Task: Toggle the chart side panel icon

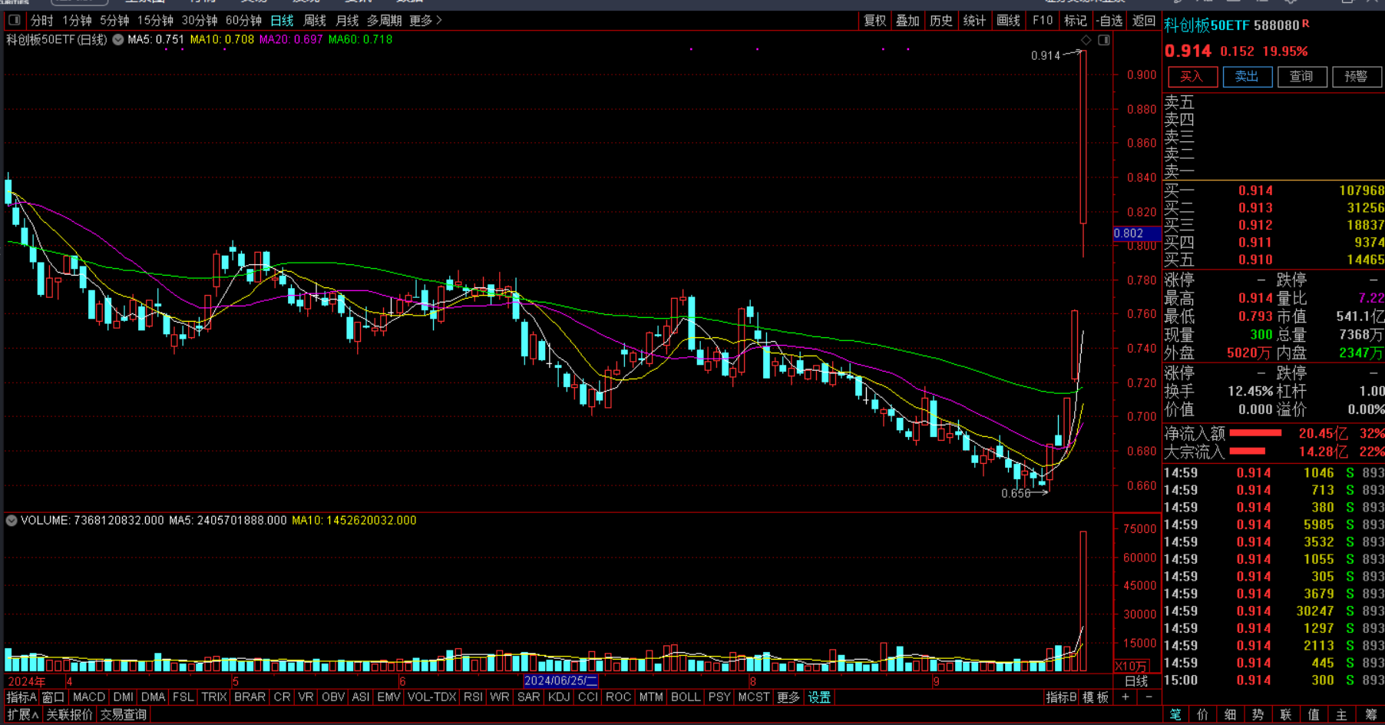Action: [x=1104, y=40]
